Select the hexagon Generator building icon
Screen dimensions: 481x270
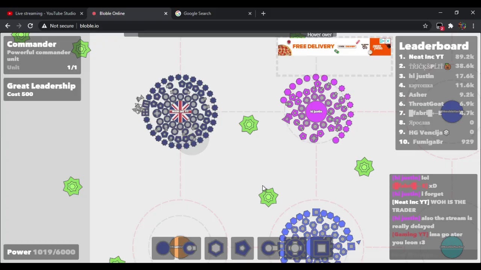click(216, 248)
